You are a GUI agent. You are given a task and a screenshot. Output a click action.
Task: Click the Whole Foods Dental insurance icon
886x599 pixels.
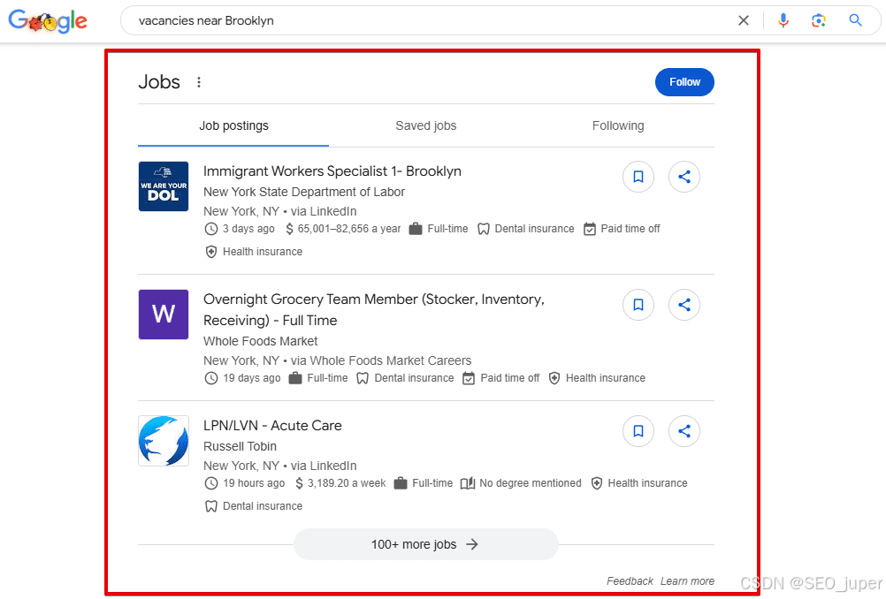[x=363, y=378]
